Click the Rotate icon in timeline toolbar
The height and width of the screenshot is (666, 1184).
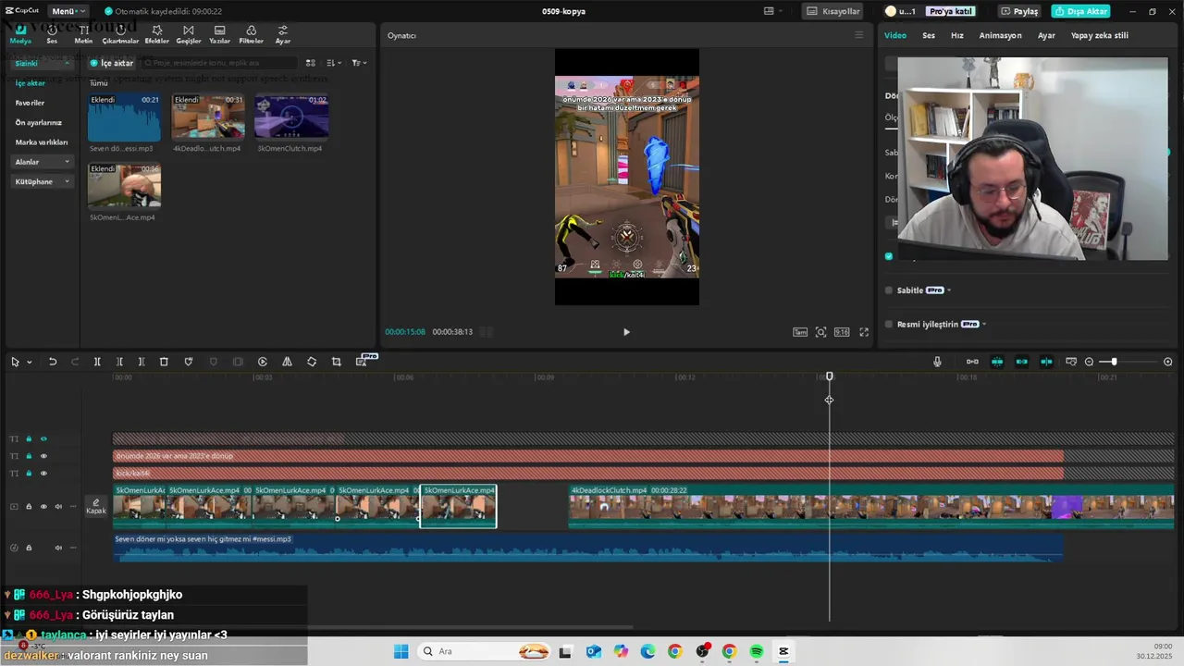click(x=312, y=362)
